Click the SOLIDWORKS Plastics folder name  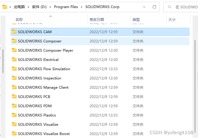[37, 115]
